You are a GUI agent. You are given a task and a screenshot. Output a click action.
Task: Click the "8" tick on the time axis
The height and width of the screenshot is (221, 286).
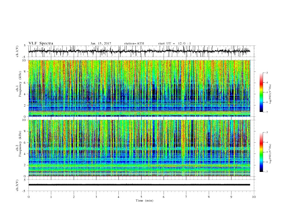point(209,197)
